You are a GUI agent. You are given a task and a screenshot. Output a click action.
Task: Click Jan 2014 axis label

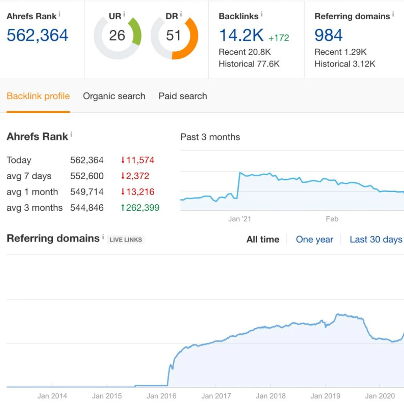coord(52,396)
